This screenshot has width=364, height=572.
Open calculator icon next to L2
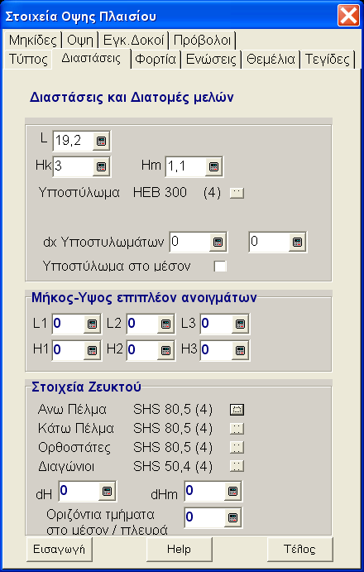click(x=166, y=324)
